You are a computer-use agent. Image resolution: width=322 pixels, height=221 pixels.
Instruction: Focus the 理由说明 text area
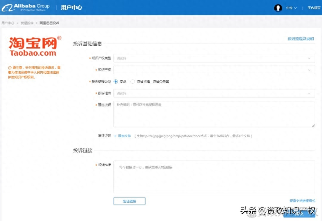(214, 114)
